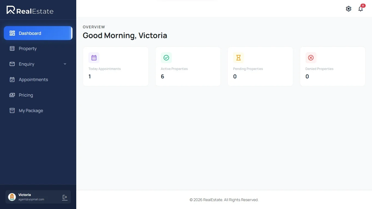This screenshot has width=372, height=209.
Task: Click the My Package box icon
Action: [x=12, y=110]
